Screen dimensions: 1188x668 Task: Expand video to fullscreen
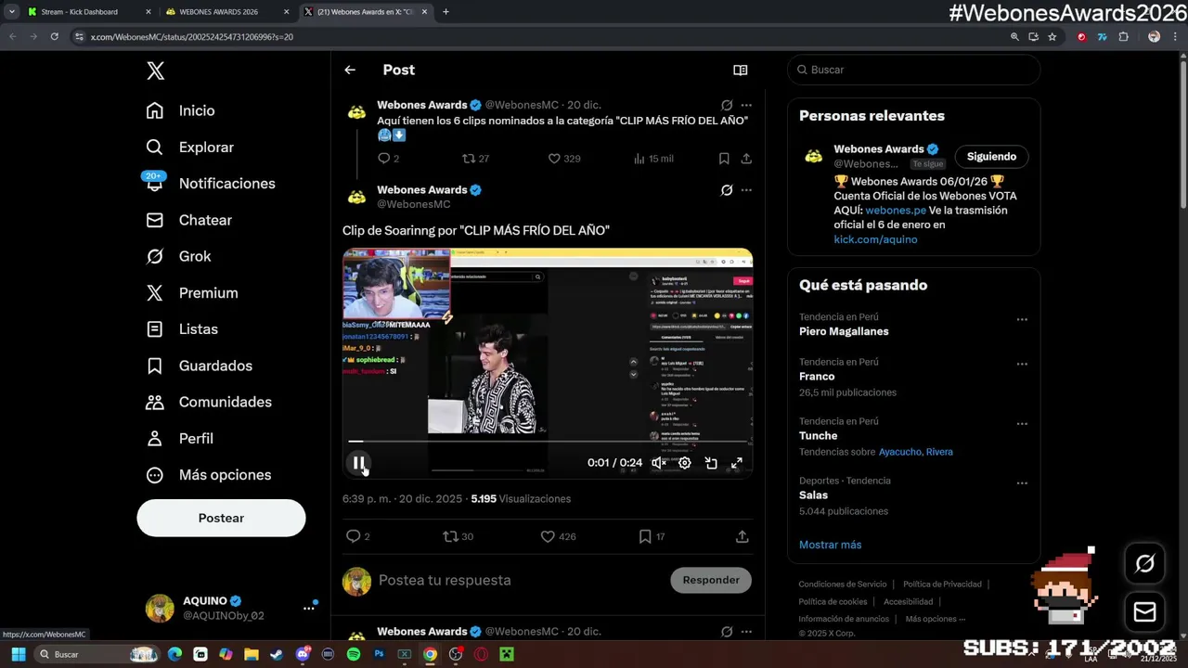point(737,463)
